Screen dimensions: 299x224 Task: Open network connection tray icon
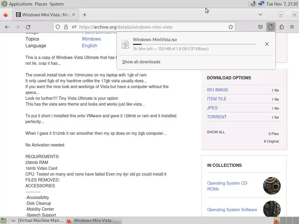coord(261,4)
